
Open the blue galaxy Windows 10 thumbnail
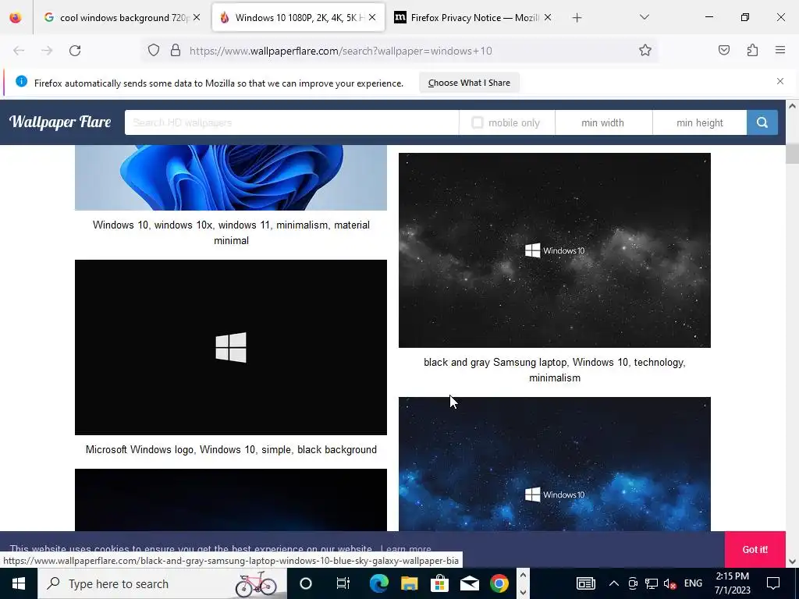click(555, 464)
